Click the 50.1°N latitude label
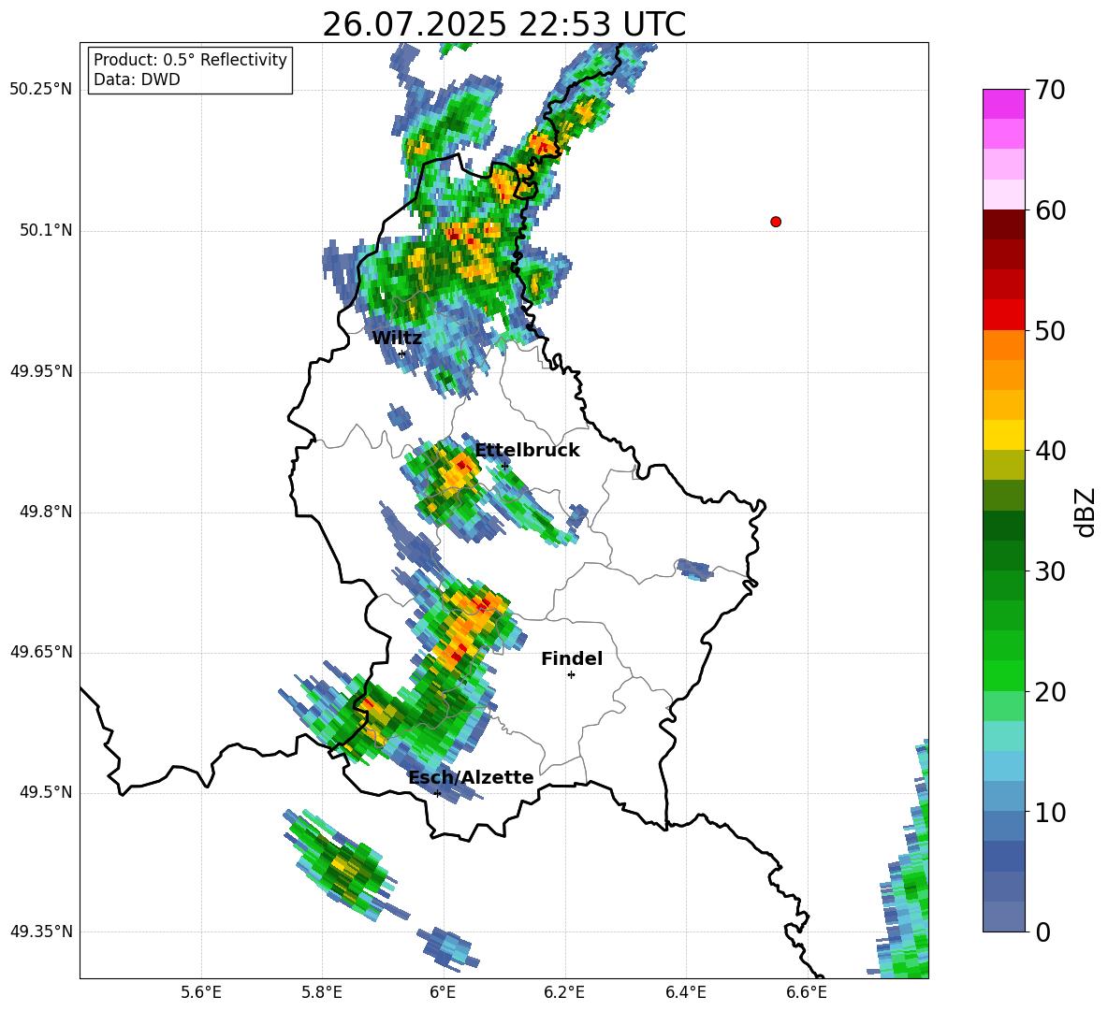The height and width of the screenshot is (1011, 1108). point(45,231)
